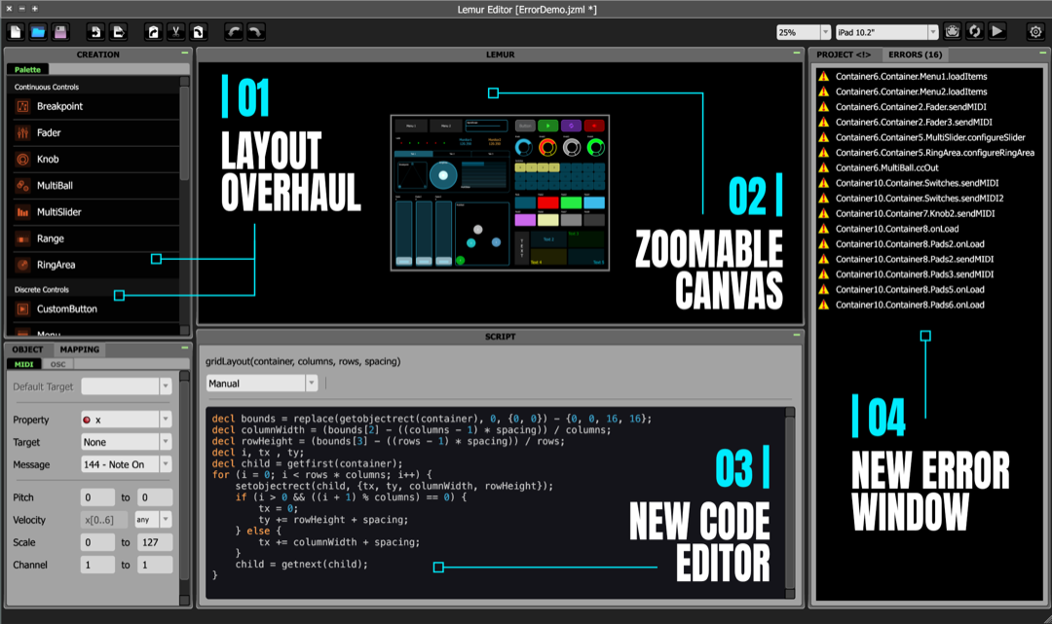The image size is (1052, 624).
Task: Select the Breakpoint control in the palette
Action: [95, 106]
